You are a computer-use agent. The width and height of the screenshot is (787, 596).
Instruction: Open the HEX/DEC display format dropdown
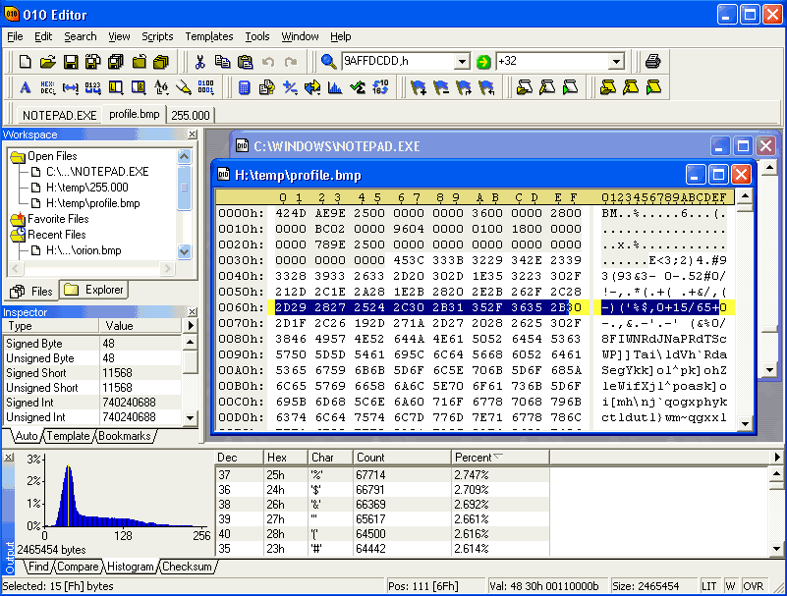tap(48, 87)
